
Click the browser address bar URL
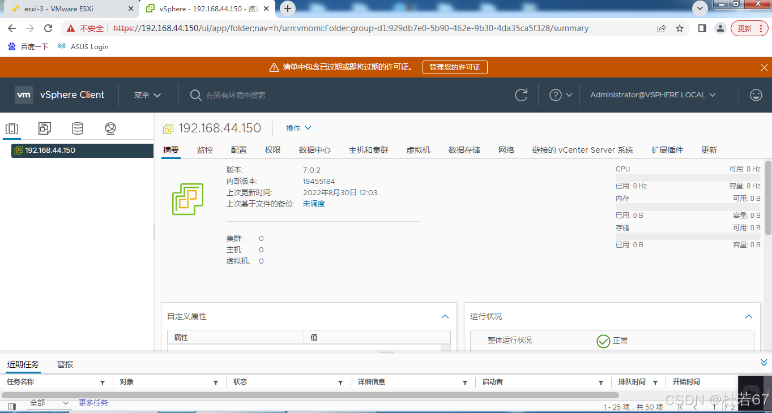point(351,28)
